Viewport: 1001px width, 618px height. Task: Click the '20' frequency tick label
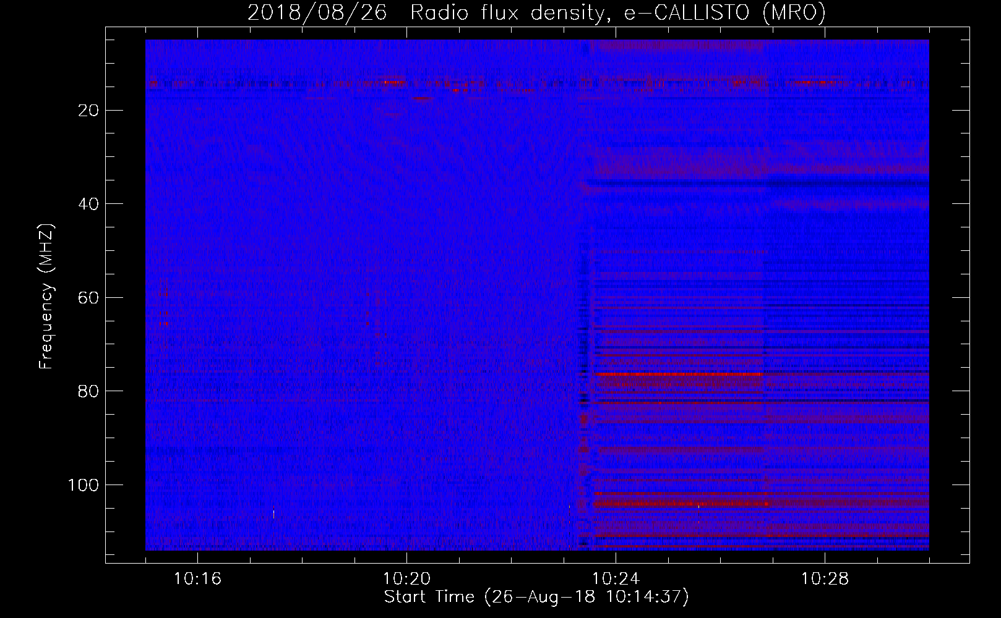click(x=89, y=111)
